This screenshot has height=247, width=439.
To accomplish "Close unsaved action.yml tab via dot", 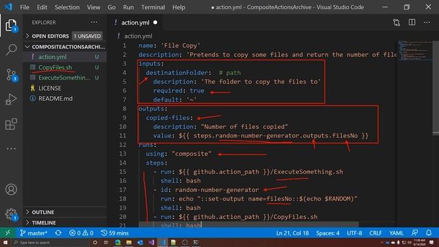I will (155, 23).
